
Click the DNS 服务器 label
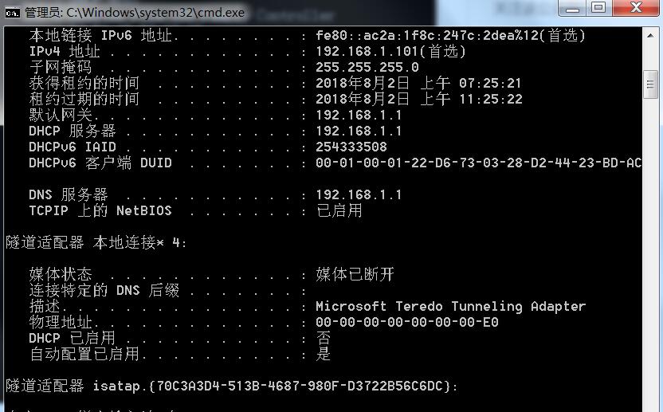coord(69,194)
